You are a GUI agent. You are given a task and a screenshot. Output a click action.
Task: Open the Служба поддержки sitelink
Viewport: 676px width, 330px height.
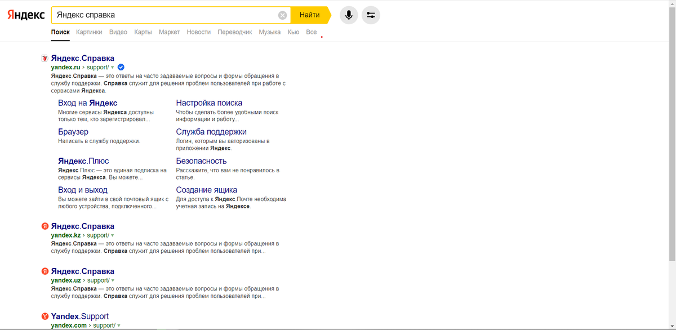coord(211,132)
